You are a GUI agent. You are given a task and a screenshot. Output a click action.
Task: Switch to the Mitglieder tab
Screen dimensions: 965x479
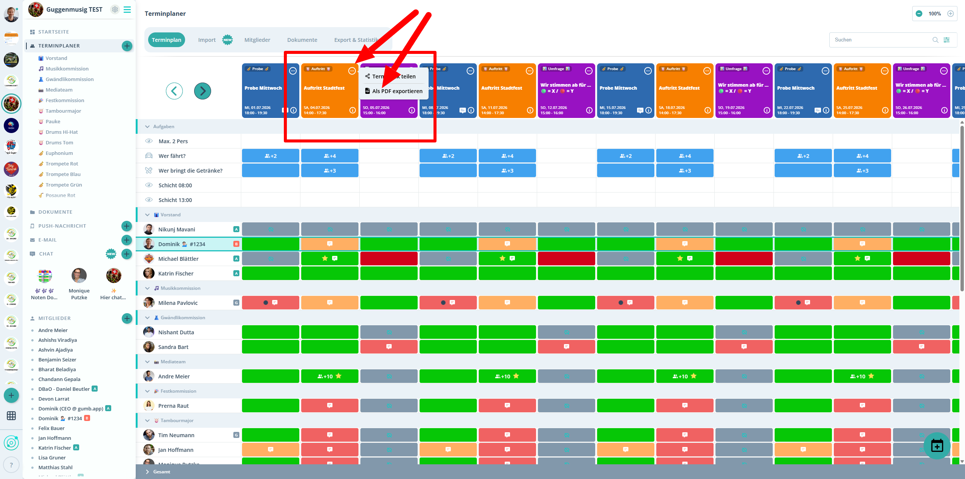click(257, 40)
